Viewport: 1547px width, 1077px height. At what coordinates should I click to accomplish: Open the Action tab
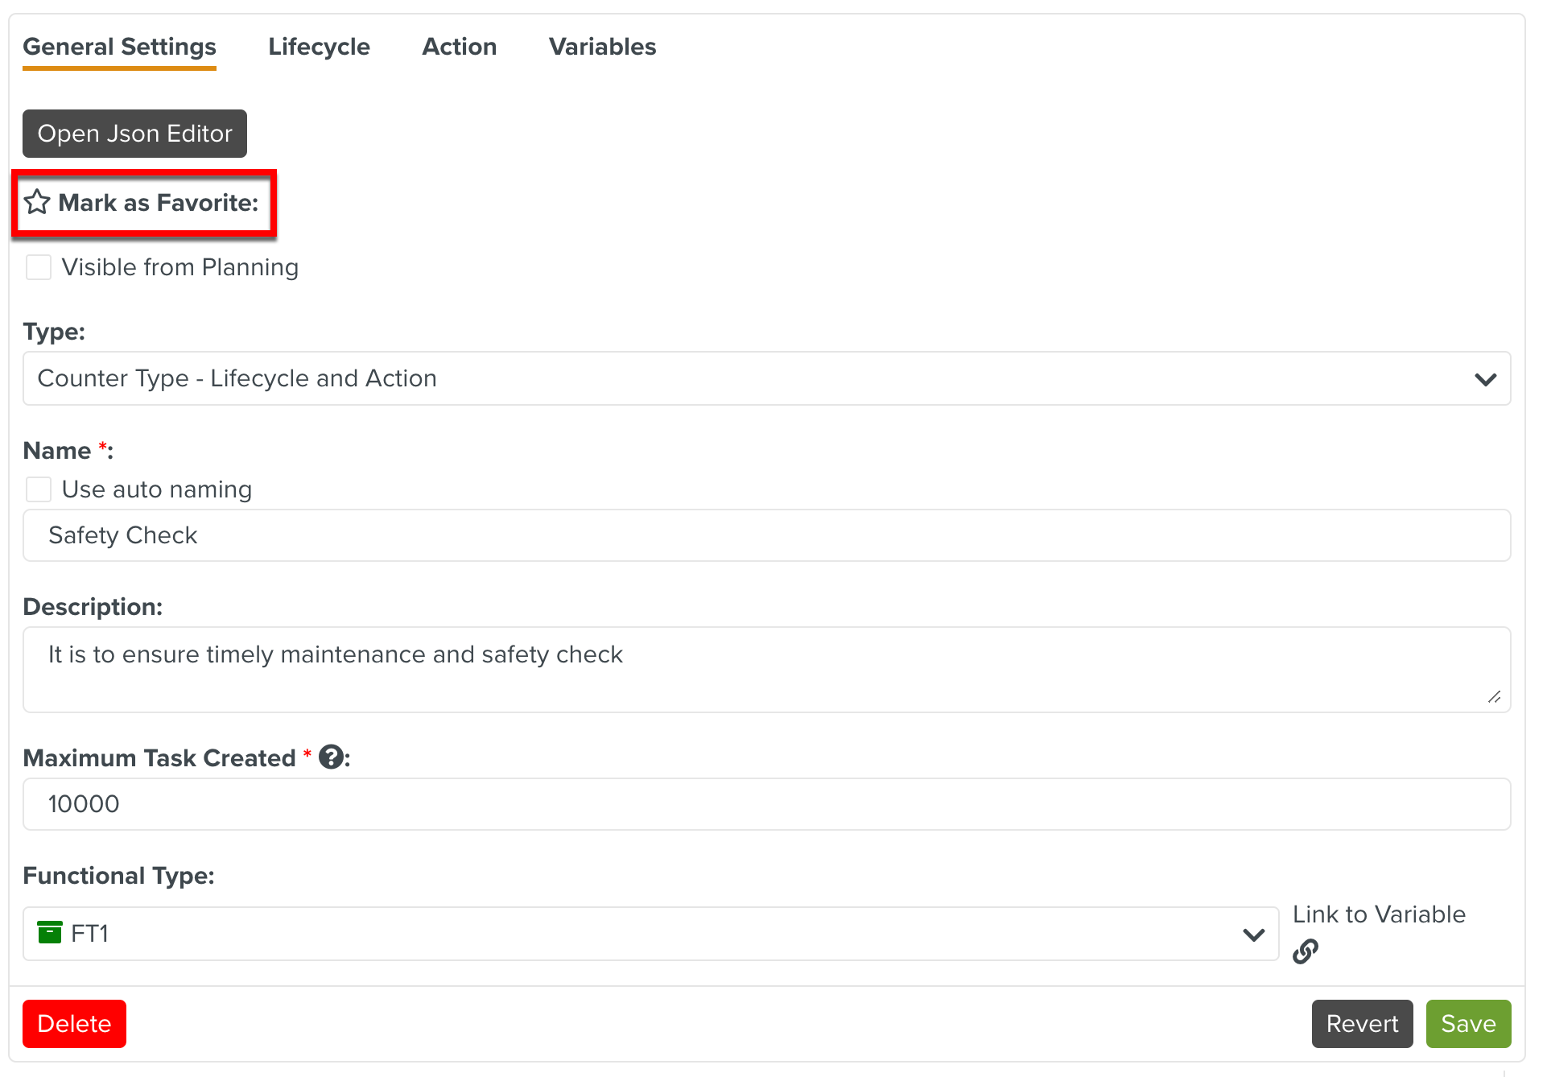tap(459, 47)
